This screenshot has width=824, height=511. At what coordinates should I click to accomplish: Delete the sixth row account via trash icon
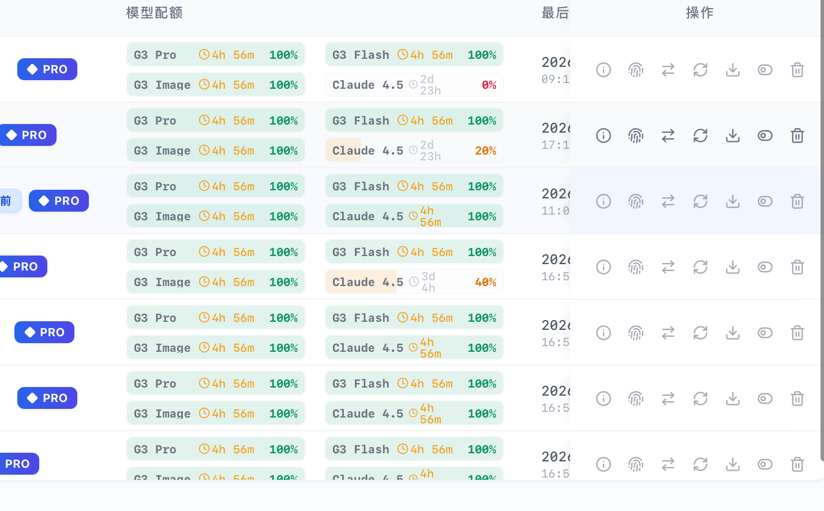[x=797, y=399]
